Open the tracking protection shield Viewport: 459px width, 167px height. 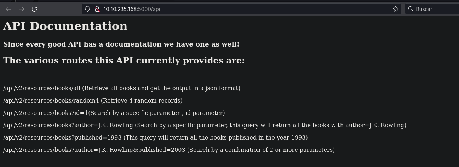click(87, 9)
